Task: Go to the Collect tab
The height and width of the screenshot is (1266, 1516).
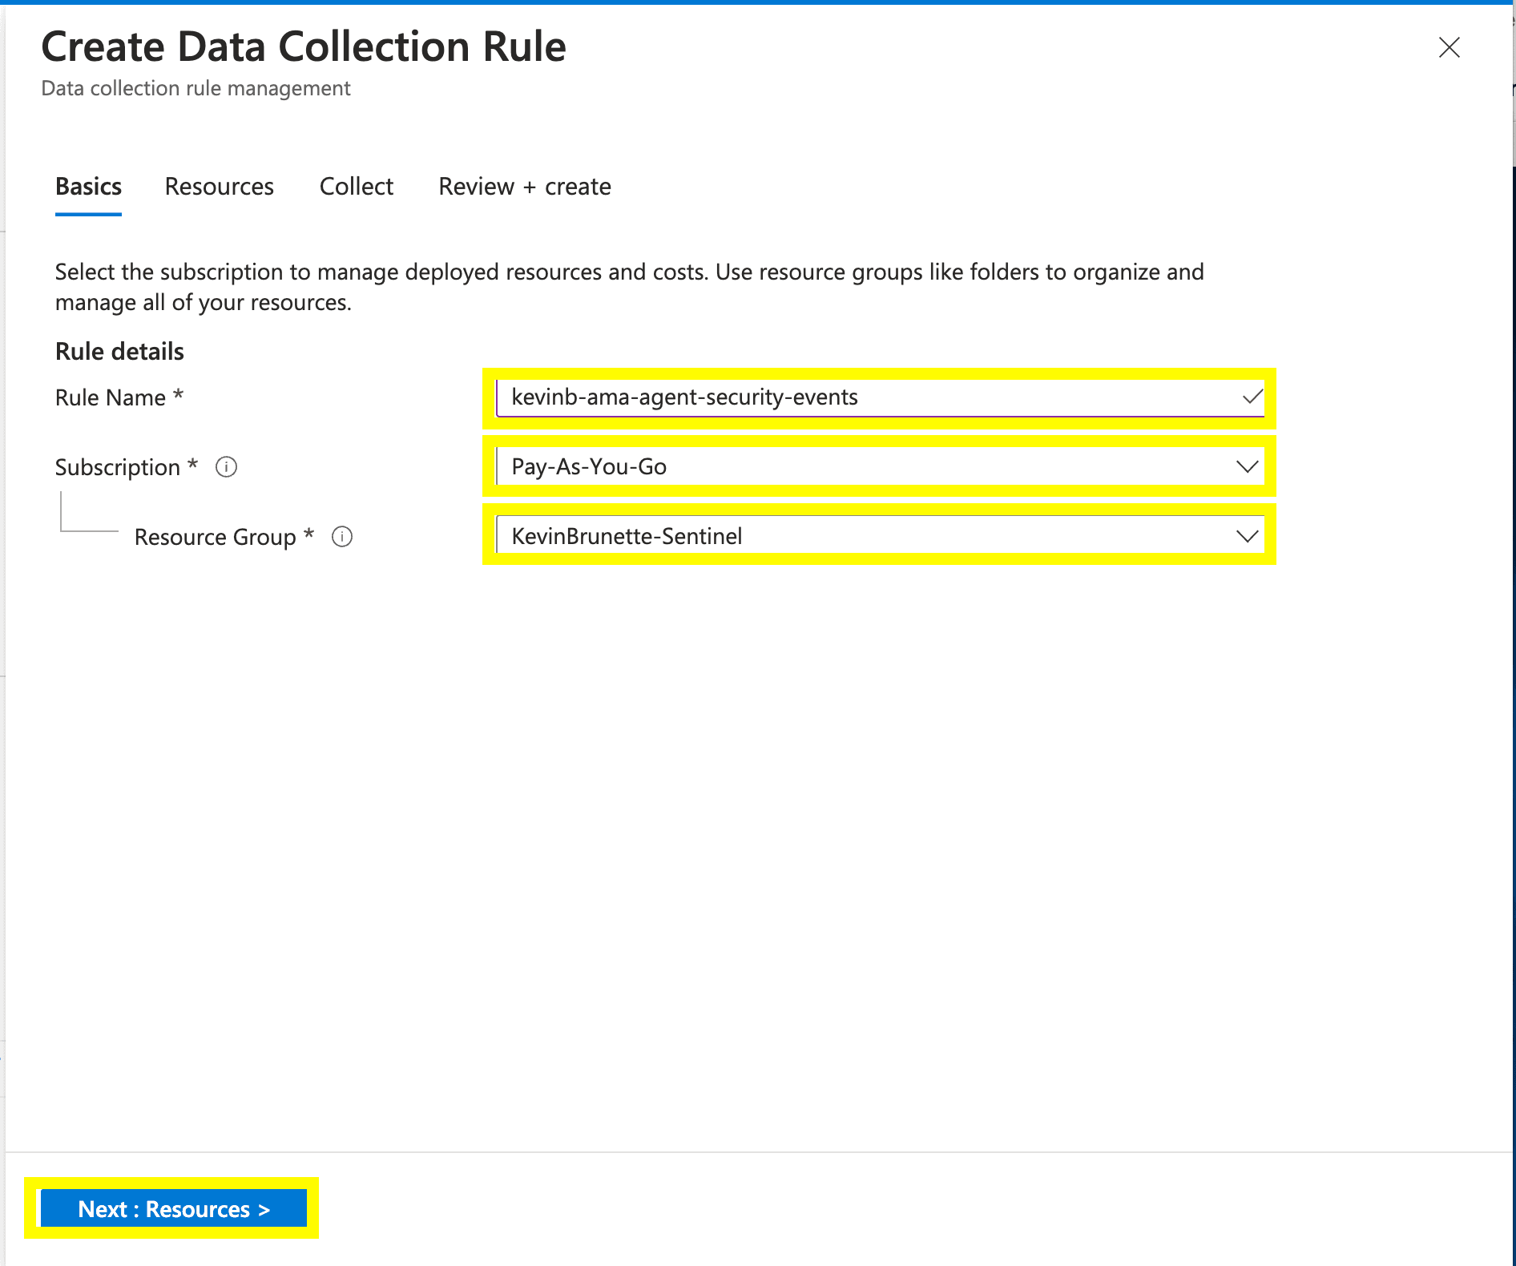Action: pyautogui.click(x=356, y=187)
